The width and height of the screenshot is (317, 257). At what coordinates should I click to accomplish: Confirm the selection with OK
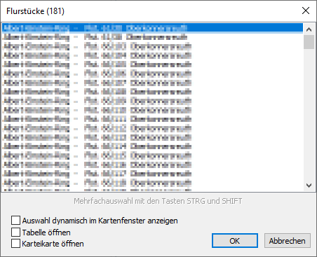pos(235,241)
